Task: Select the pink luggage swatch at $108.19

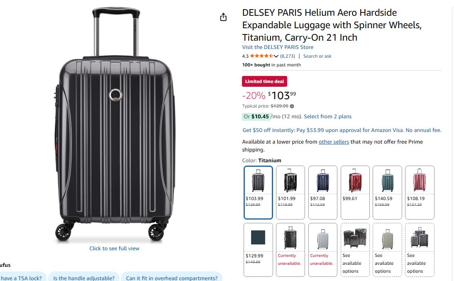Action: [419, 192]
